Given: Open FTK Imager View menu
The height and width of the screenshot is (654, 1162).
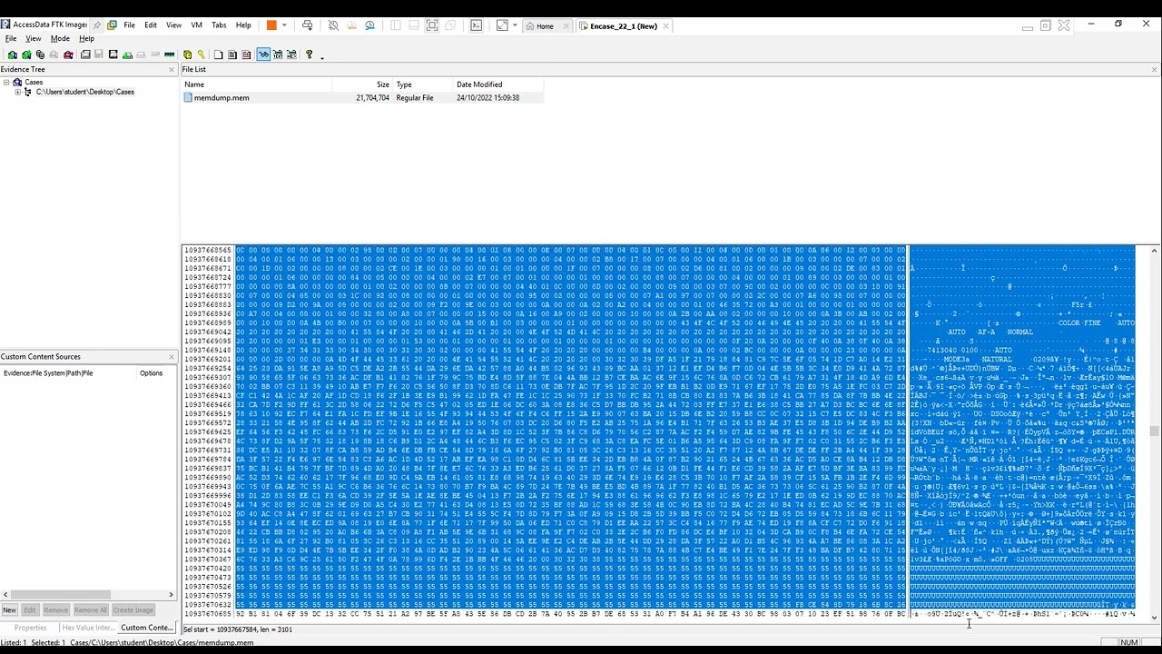Looking at the screenshot, I should tap(34, 39).
